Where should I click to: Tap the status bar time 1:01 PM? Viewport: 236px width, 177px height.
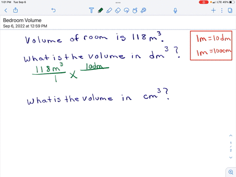[x=6, y=2]
